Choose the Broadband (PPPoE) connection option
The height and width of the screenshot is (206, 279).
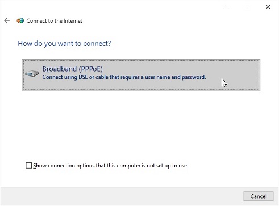[141, 75]
